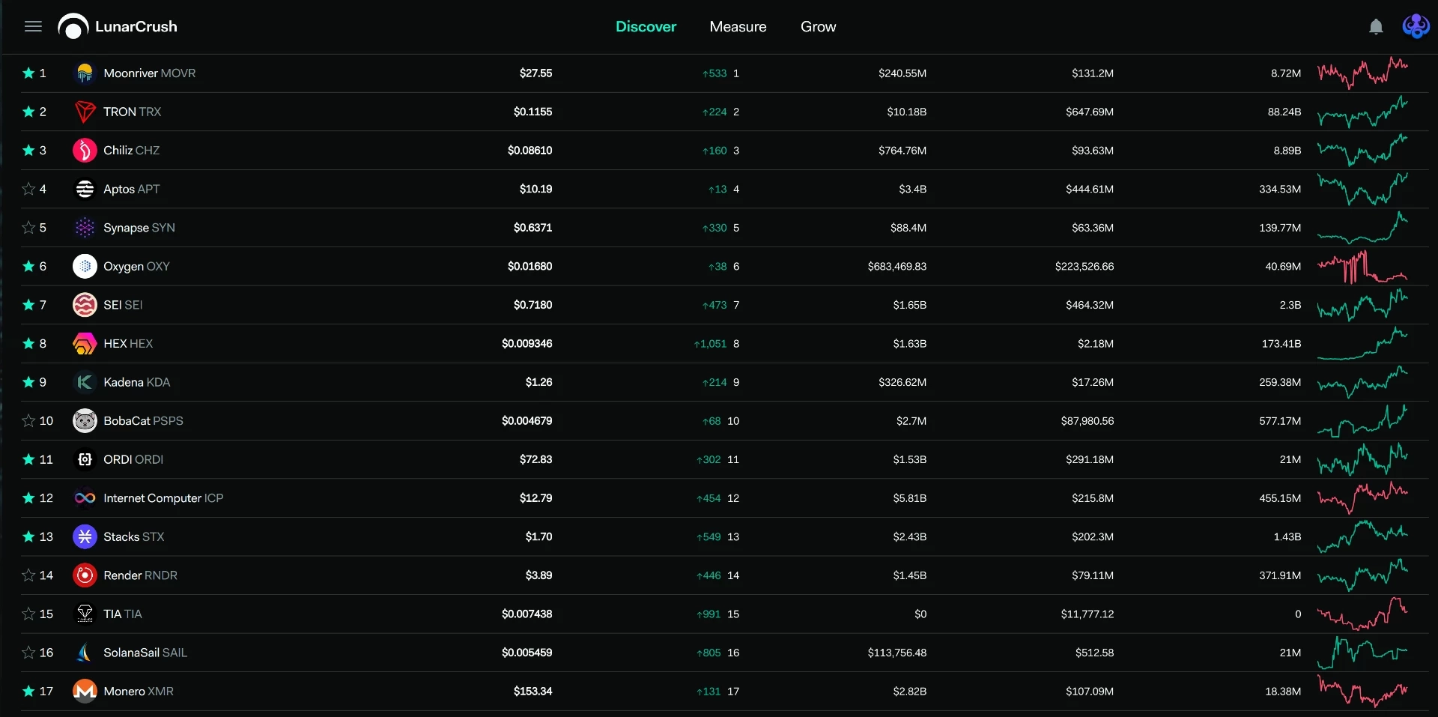Click the HEX coin icon
Viewport: 1438px width, 717px height.
click(85, 344)
